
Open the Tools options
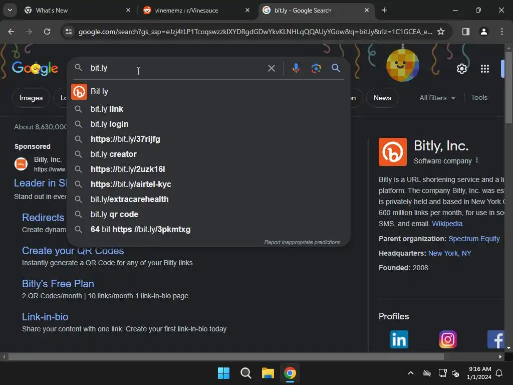point(479,98)
